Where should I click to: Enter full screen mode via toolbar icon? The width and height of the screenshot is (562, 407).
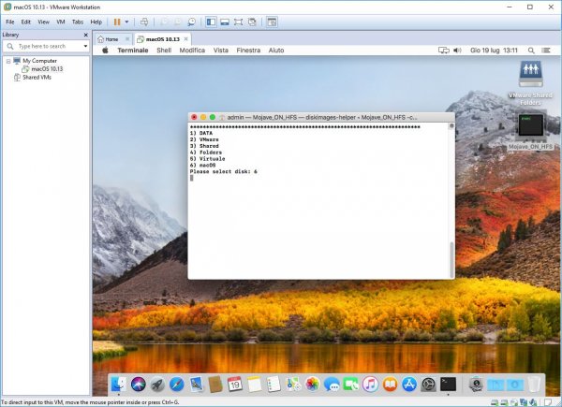(x=238, y=22)
